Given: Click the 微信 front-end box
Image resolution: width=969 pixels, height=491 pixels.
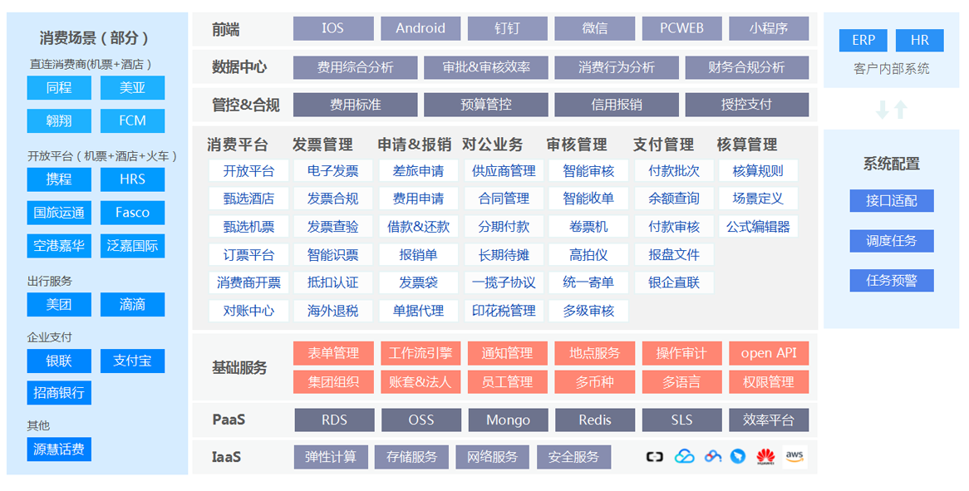Looking at the screenshot, I should point(594,28).
